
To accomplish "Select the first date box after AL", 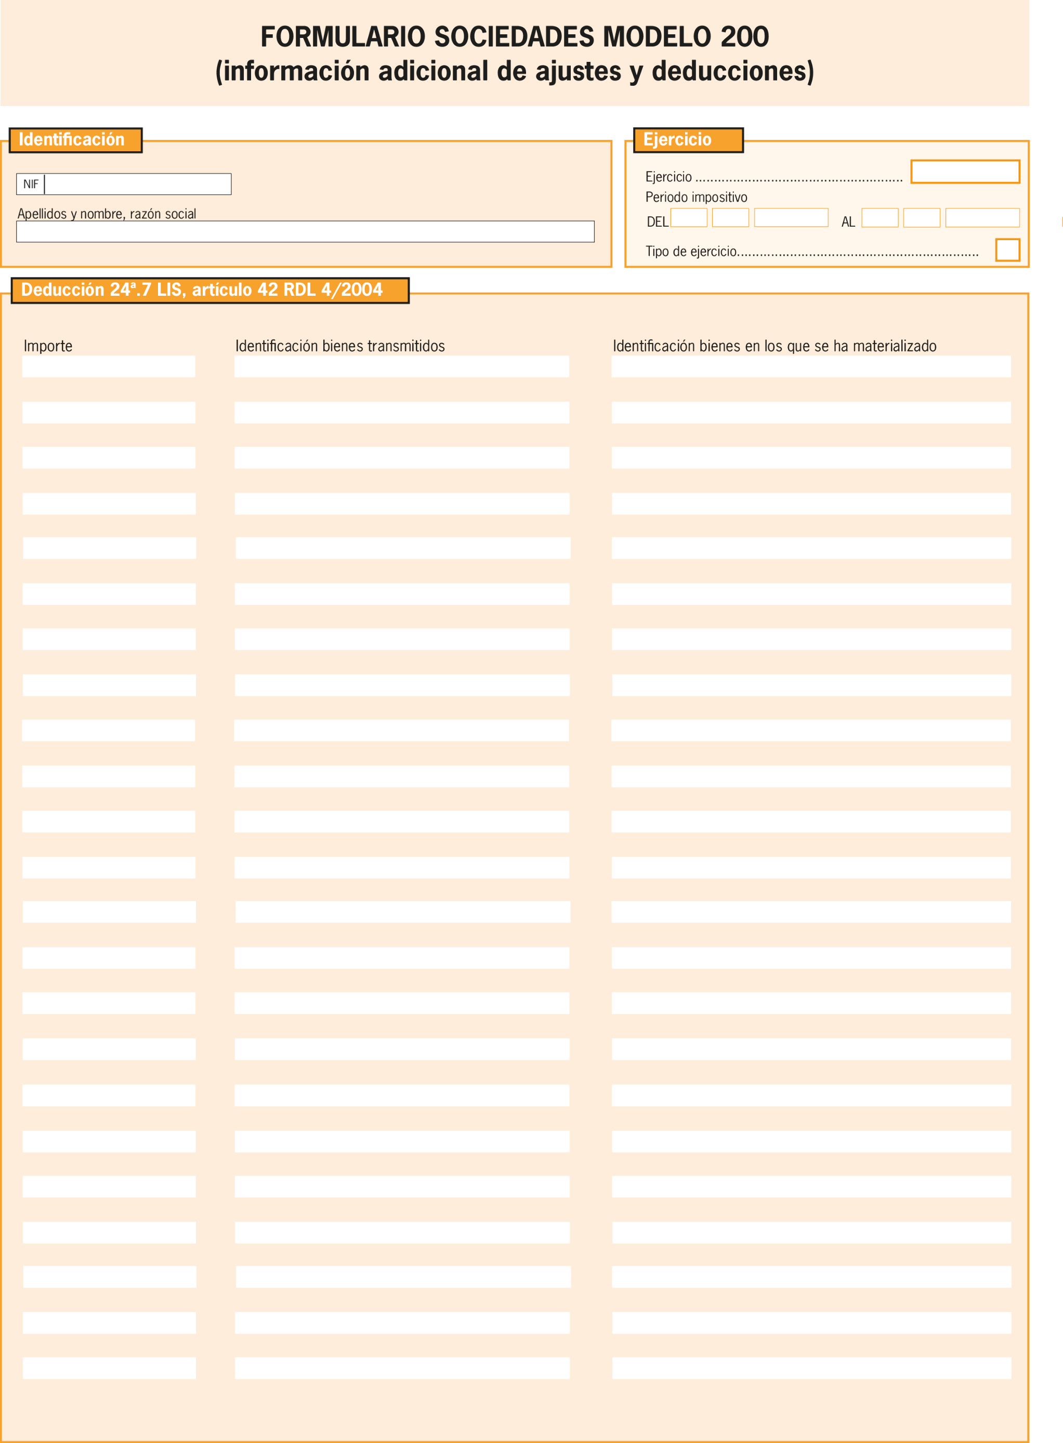I will (x=880, y=217).
